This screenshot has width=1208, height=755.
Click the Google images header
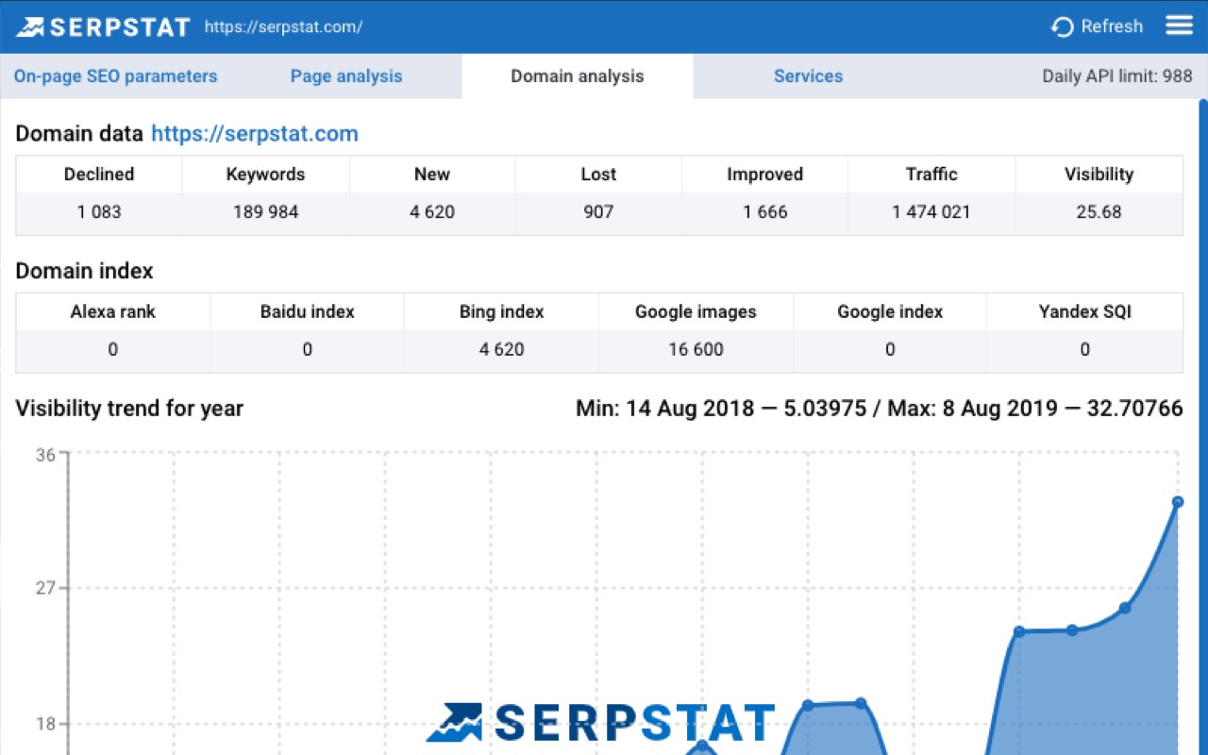pos(696,312)
